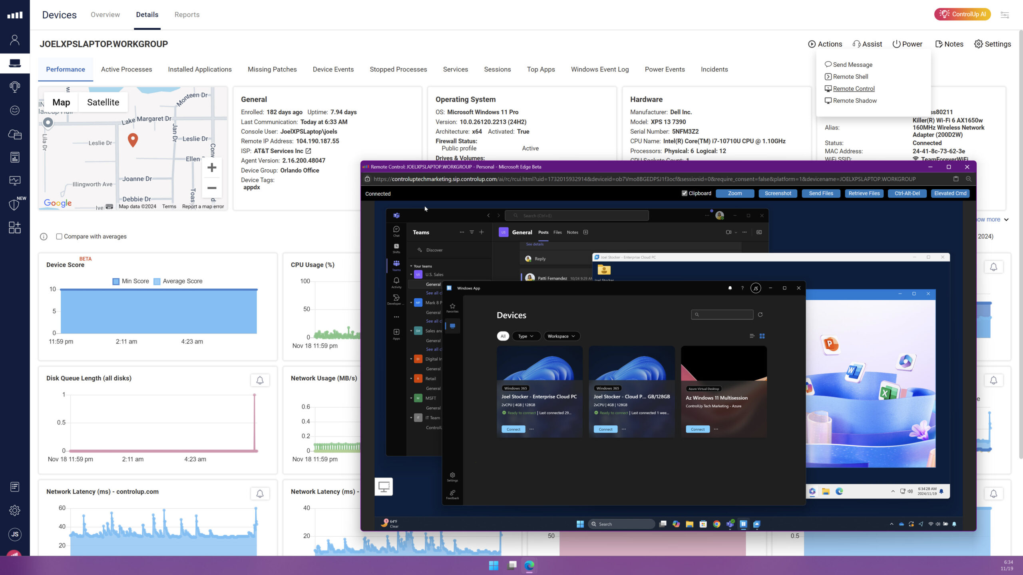Collapse the Retail team in Teams
The width and height of the screenshot is (1023, 575).
pos(411,379)
